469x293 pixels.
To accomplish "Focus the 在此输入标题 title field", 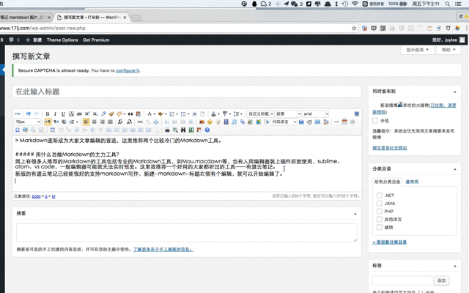I will coord(187,92).
